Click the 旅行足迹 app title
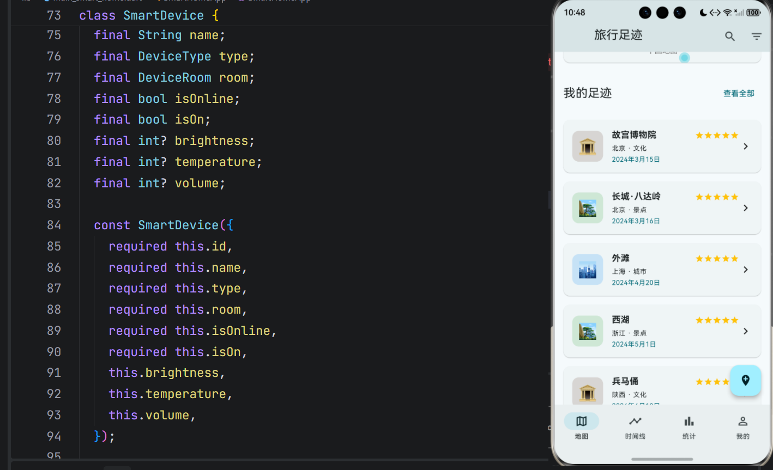773x470 pixels. click(x=618, y=35)
